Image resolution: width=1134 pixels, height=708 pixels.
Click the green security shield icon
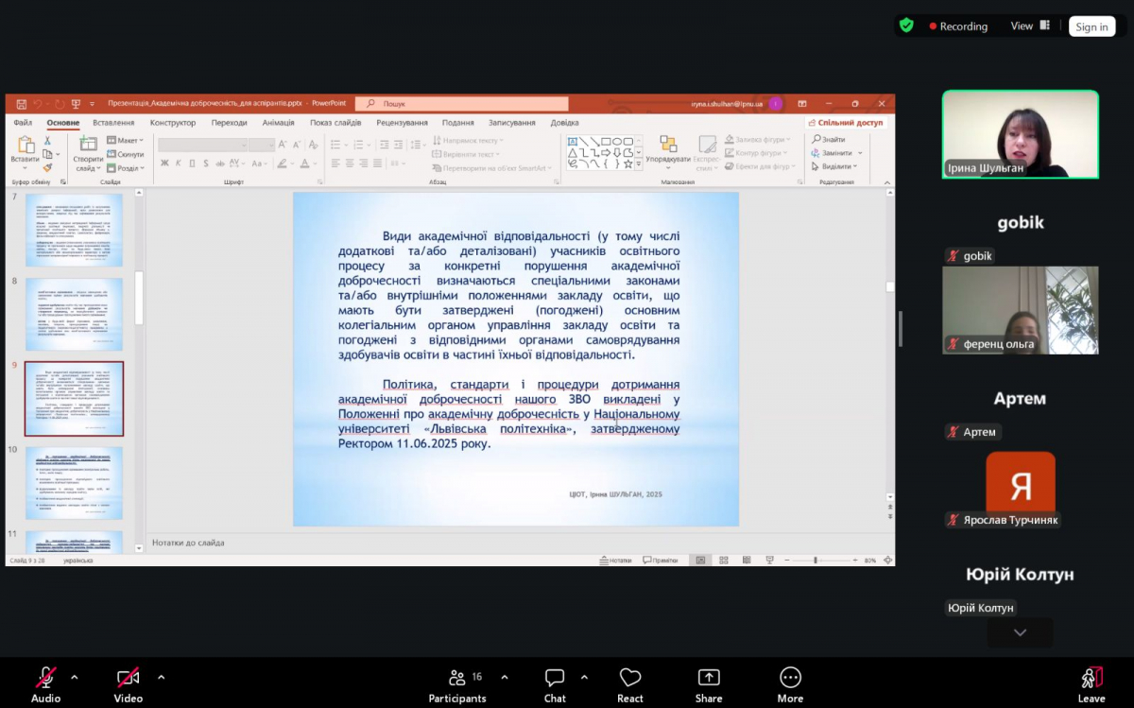[906, 26]
